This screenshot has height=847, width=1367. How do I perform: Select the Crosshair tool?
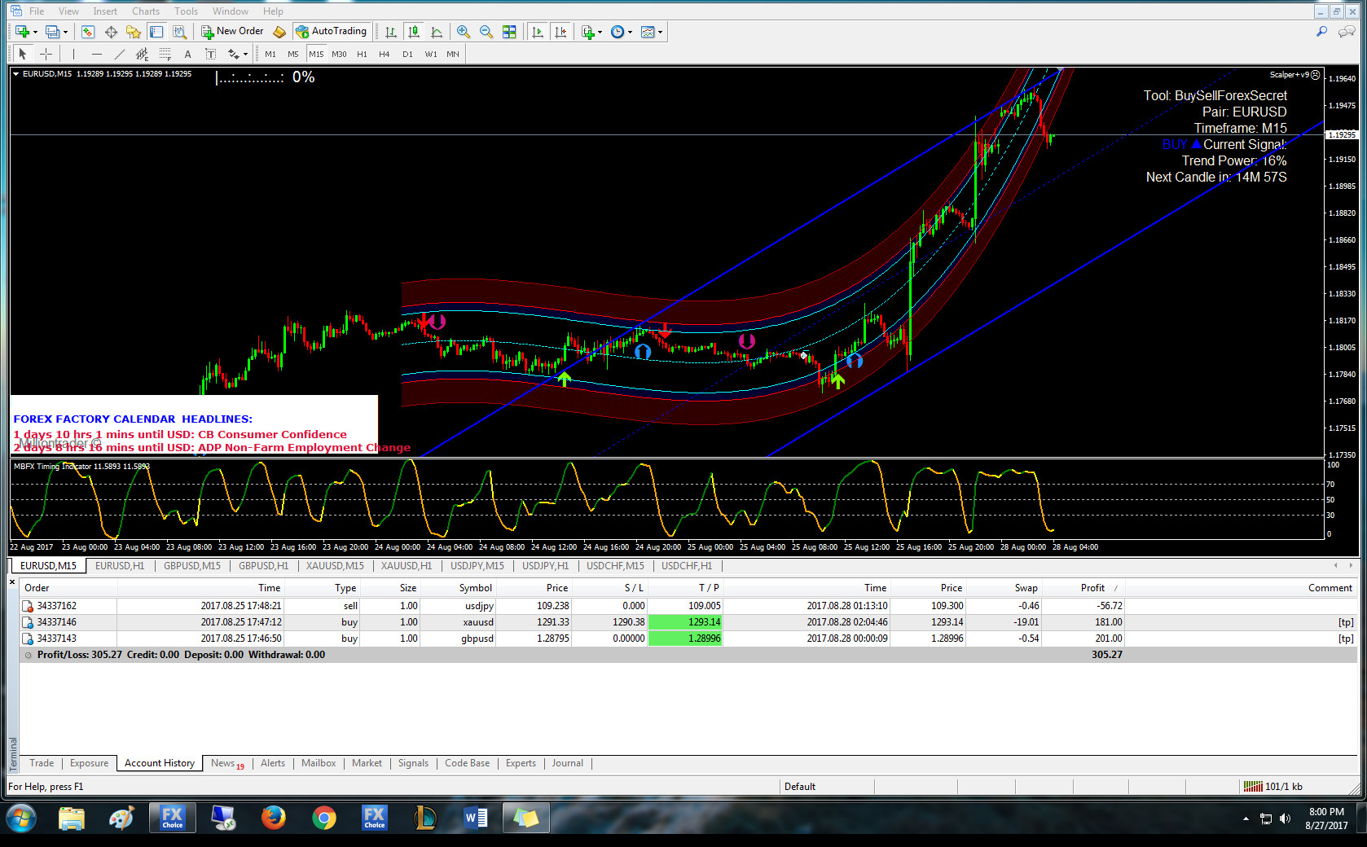[x=46, y=54]
